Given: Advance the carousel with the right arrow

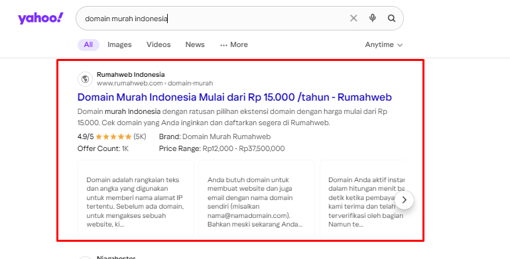Looking at the screenshot, I should coord(405,200).
